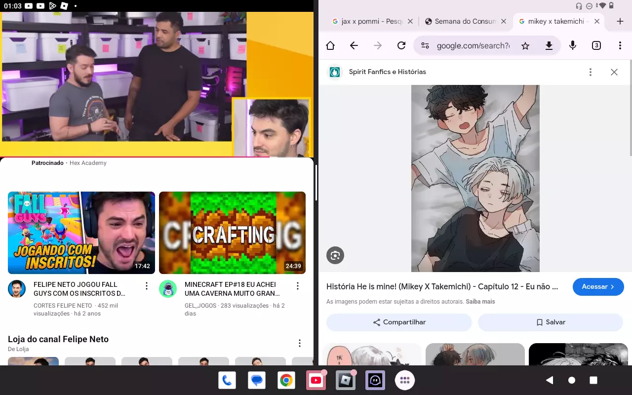Open Chrome tab switcher showing 3
The image size is (632, 395).
pos(596,46)
